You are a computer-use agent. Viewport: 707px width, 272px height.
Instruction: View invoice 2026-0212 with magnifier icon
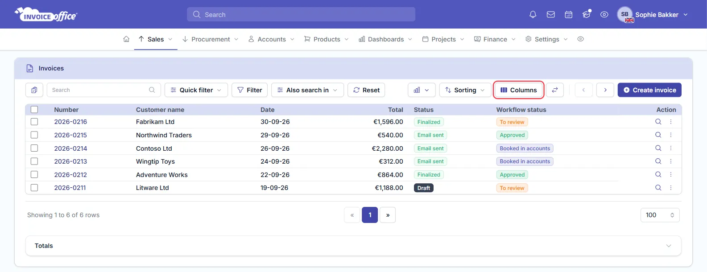click(x=658, y=174)
